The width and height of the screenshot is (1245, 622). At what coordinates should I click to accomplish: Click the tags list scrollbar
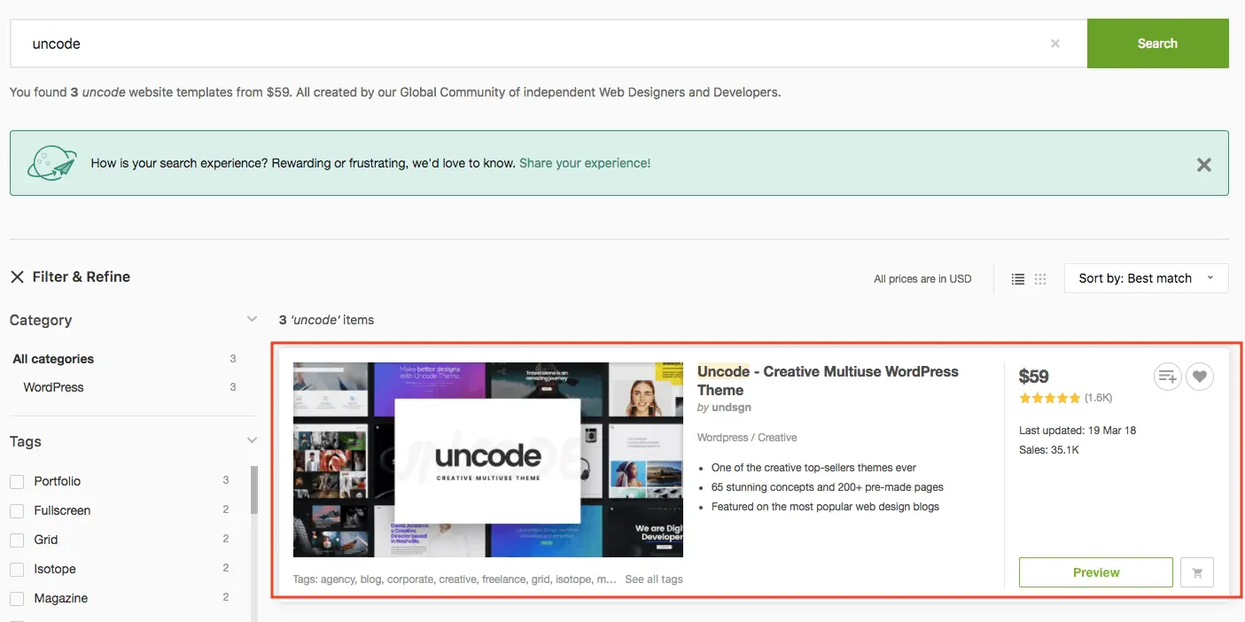(x=254, y=490)
